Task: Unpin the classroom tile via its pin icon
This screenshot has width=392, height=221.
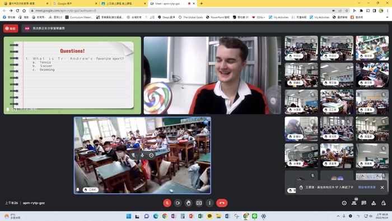Action: pos(78,190)
